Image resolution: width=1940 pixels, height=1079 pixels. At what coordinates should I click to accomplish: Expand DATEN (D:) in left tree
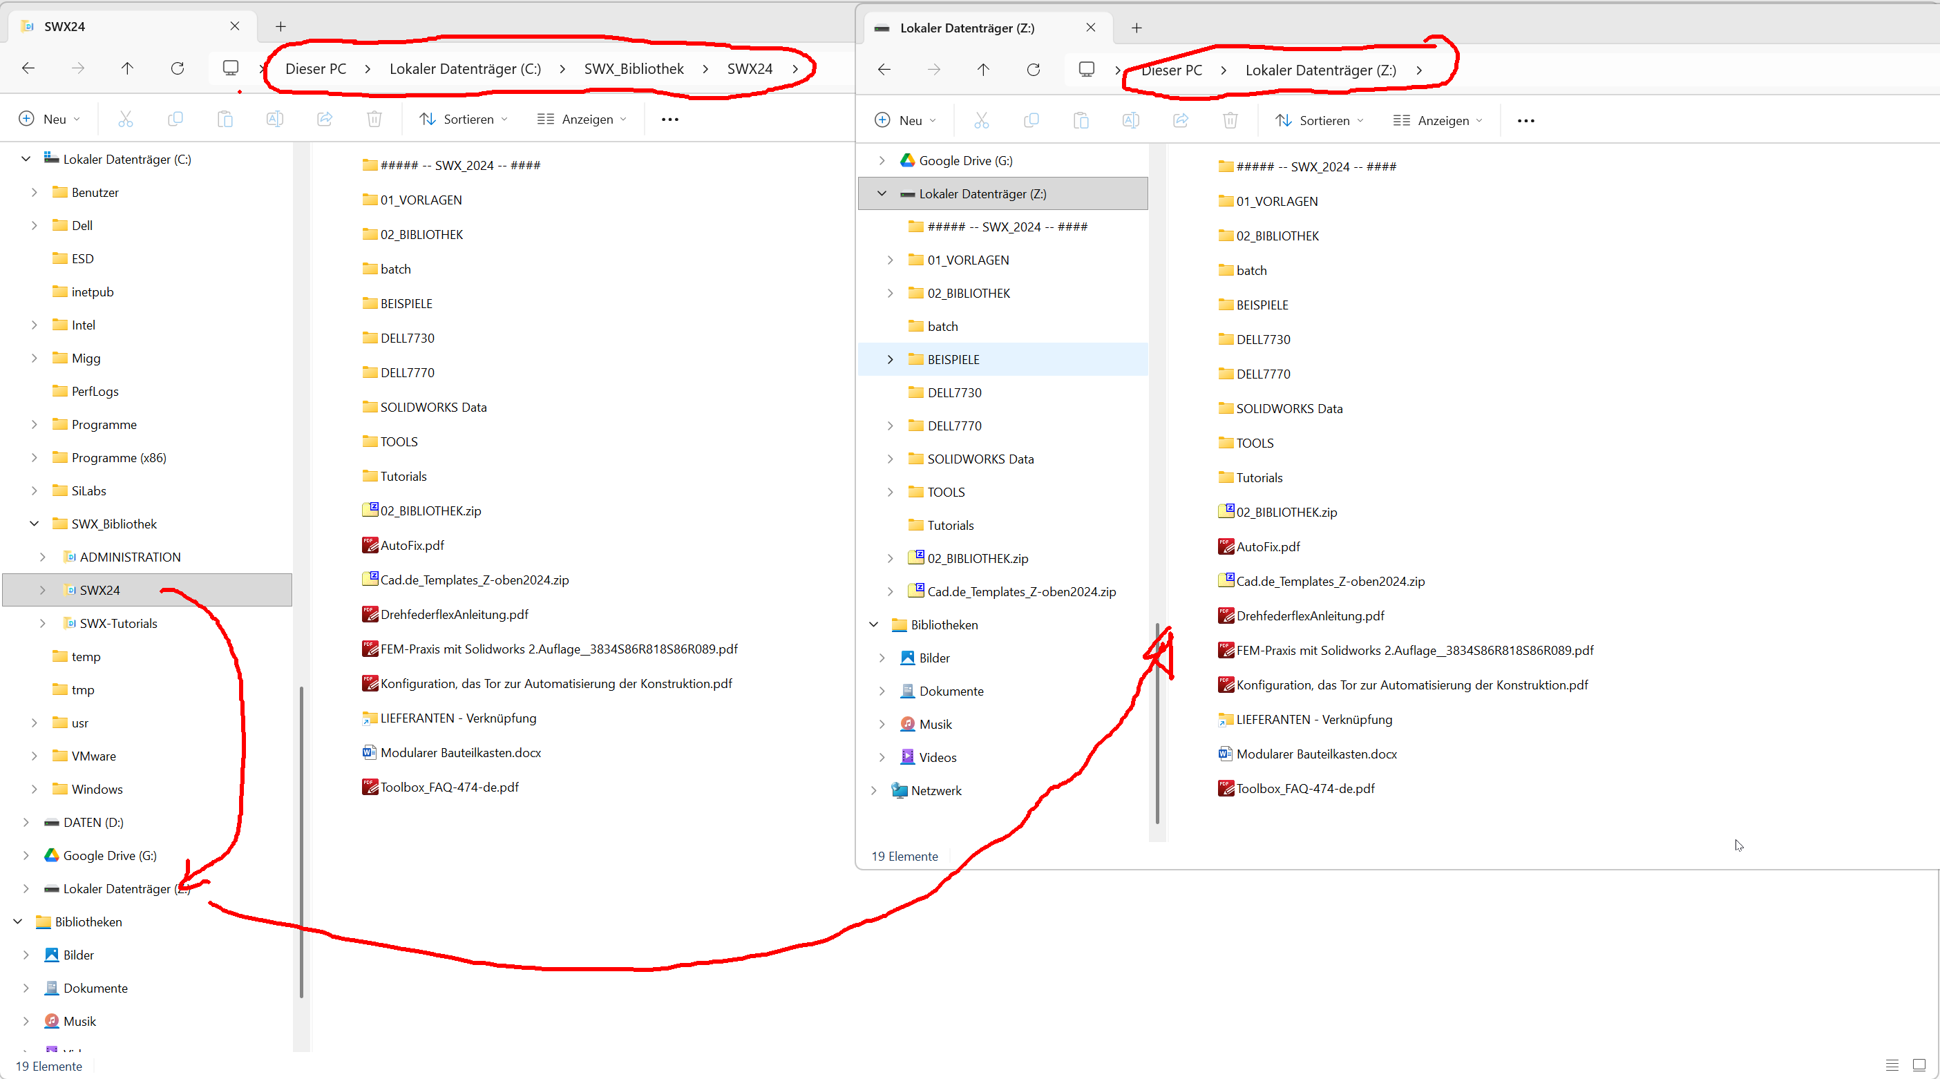(x=26, y=822)
